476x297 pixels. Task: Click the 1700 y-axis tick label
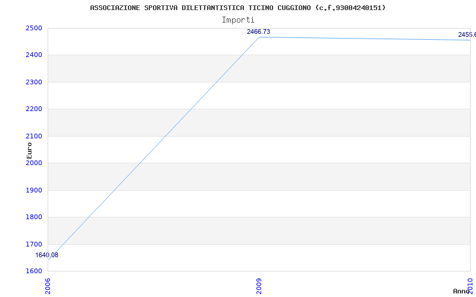[34, 244]
